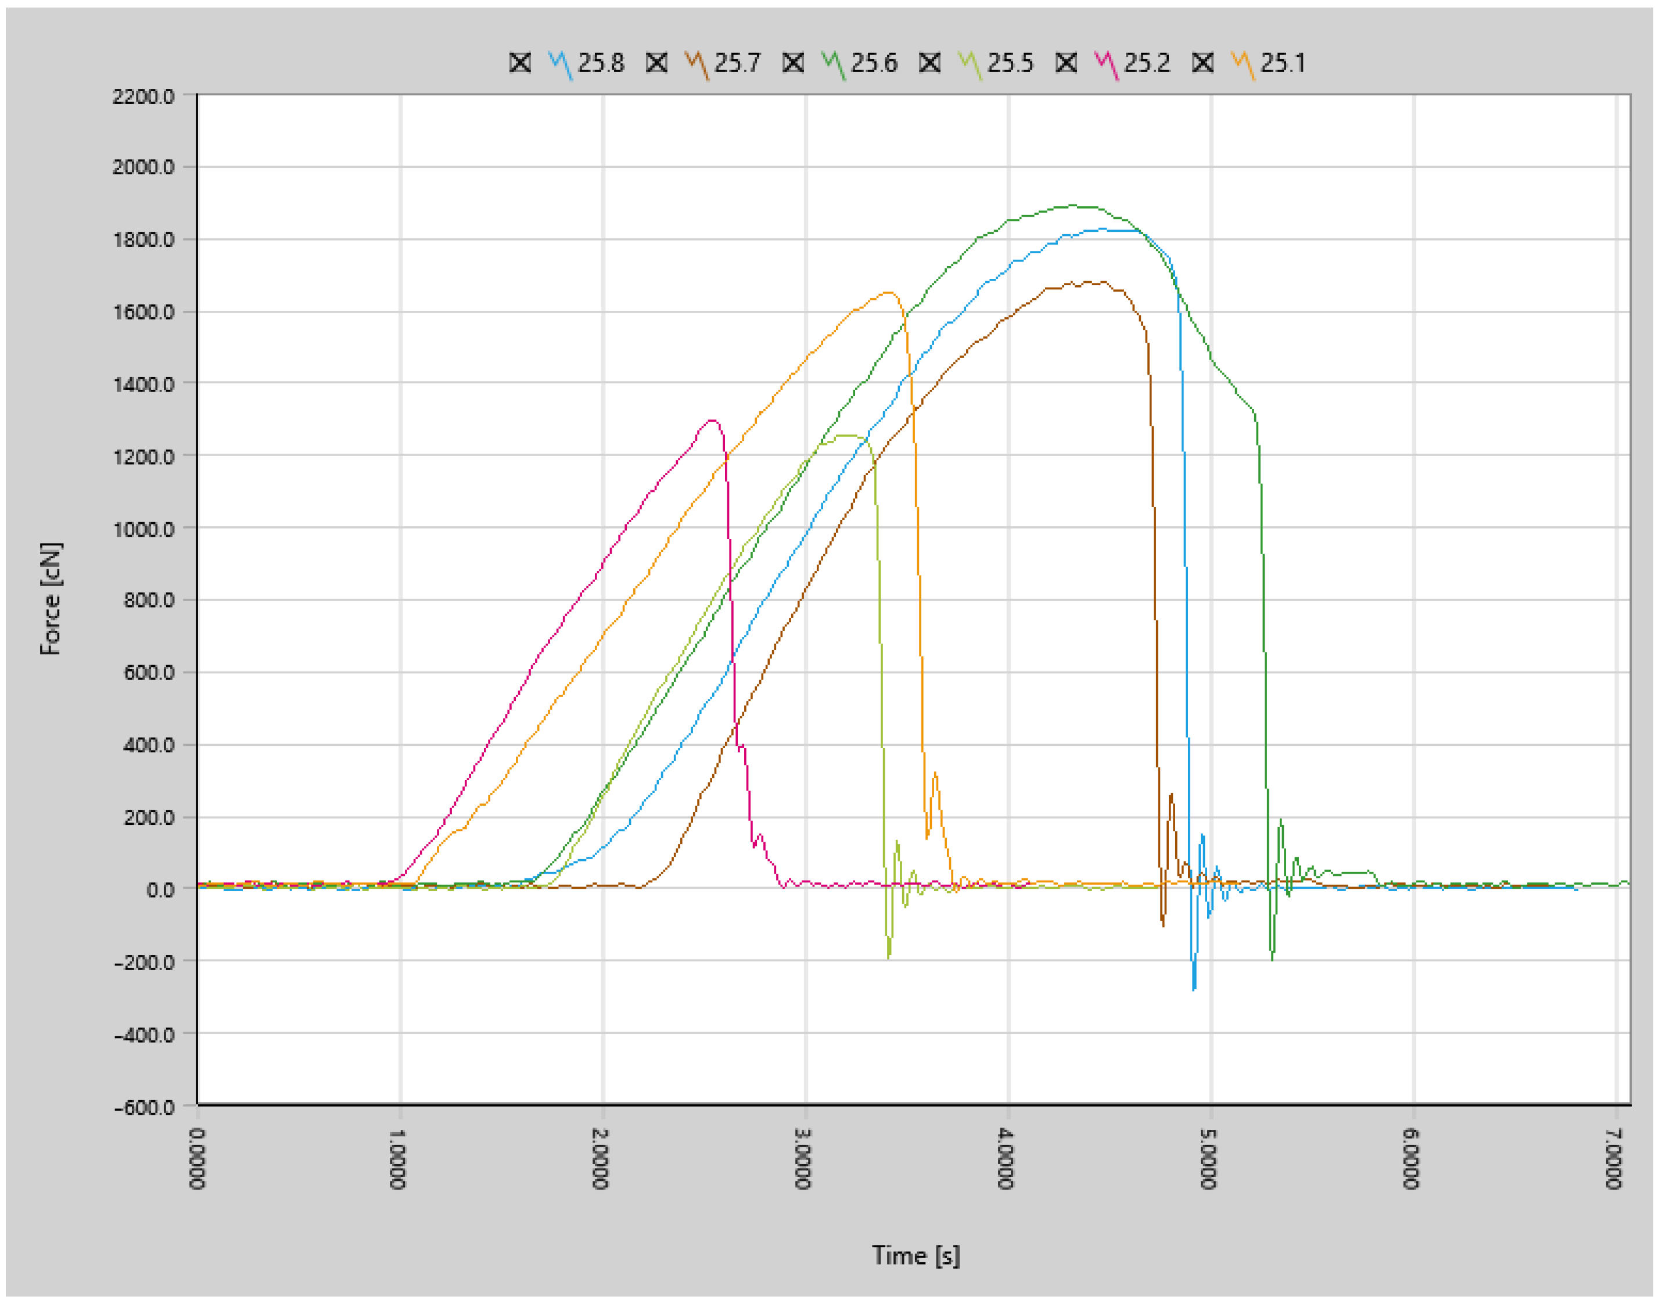The height and width of the screenshot is (1307, 1662).
Task: Click the 200.0 y-axis tick label
Action: tap(149, 817)
